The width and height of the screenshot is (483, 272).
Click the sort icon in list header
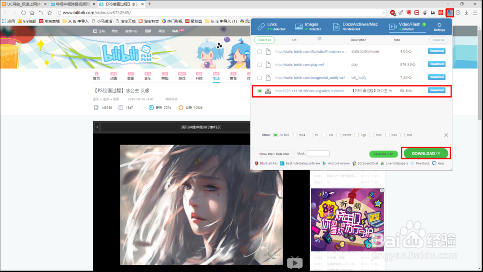tap(319, 39)
